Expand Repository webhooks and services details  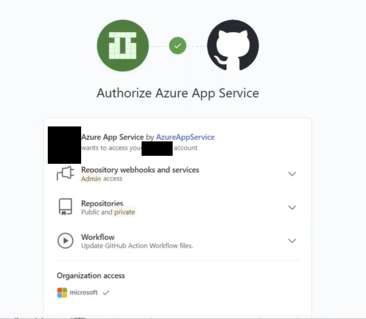pyautogui.click(x=292, y=174)
